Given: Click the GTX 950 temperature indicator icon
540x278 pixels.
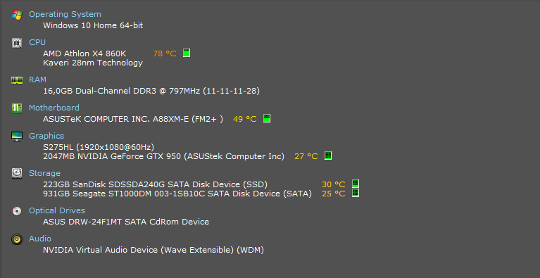Looking at the screenshot, I should pos(328,156).
